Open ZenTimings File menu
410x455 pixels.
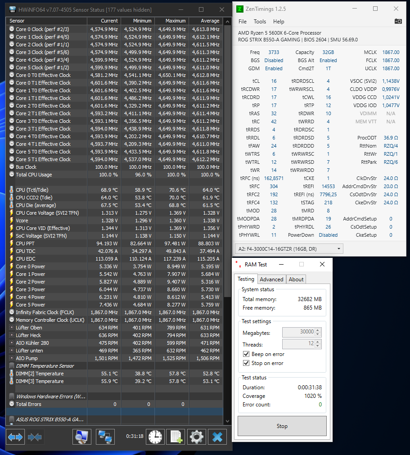click(242, 22)
